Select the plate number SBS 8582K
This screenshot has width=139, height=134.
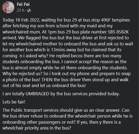118,32
